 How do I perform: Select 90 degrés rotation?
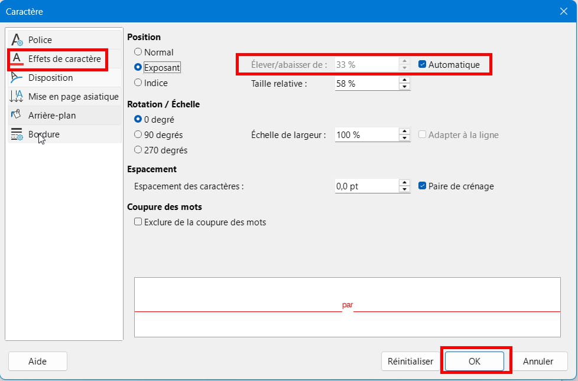138,134
